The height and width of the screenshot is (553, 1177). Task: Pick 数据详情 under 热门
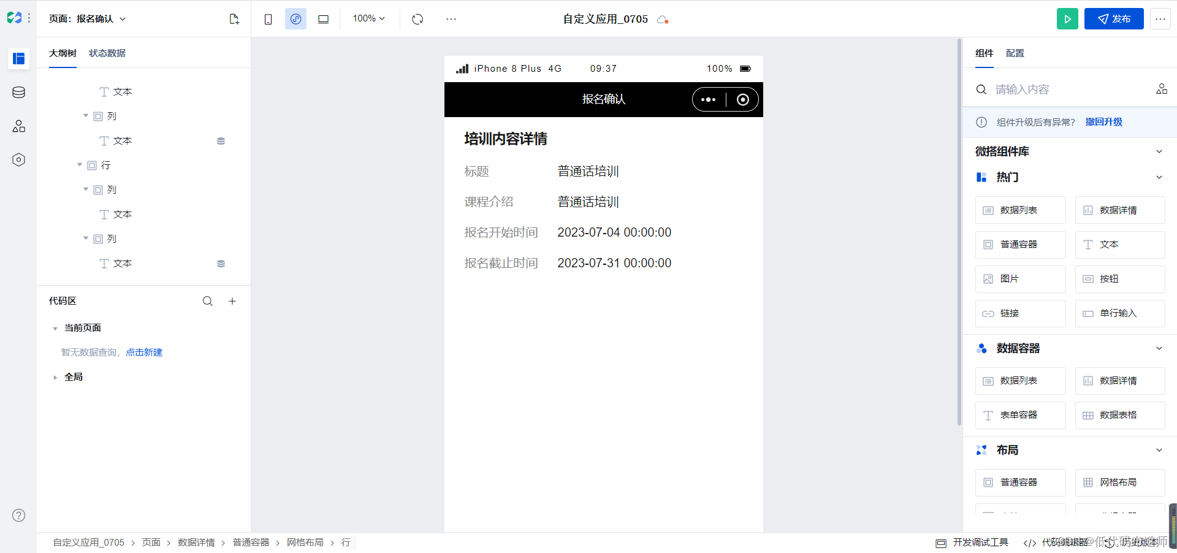[x=1120, y=210]
